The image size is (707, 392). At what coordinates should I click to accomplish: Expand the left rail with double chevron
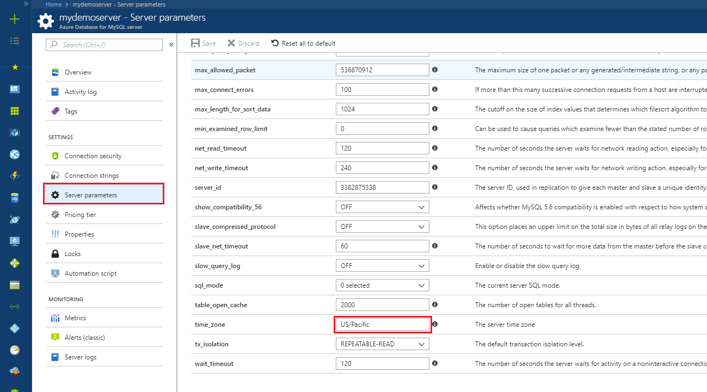click(x=26, y=3)
